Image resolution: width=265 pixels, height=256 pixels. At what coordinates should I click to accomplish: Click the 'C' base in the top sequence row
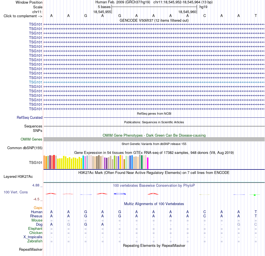204,16
